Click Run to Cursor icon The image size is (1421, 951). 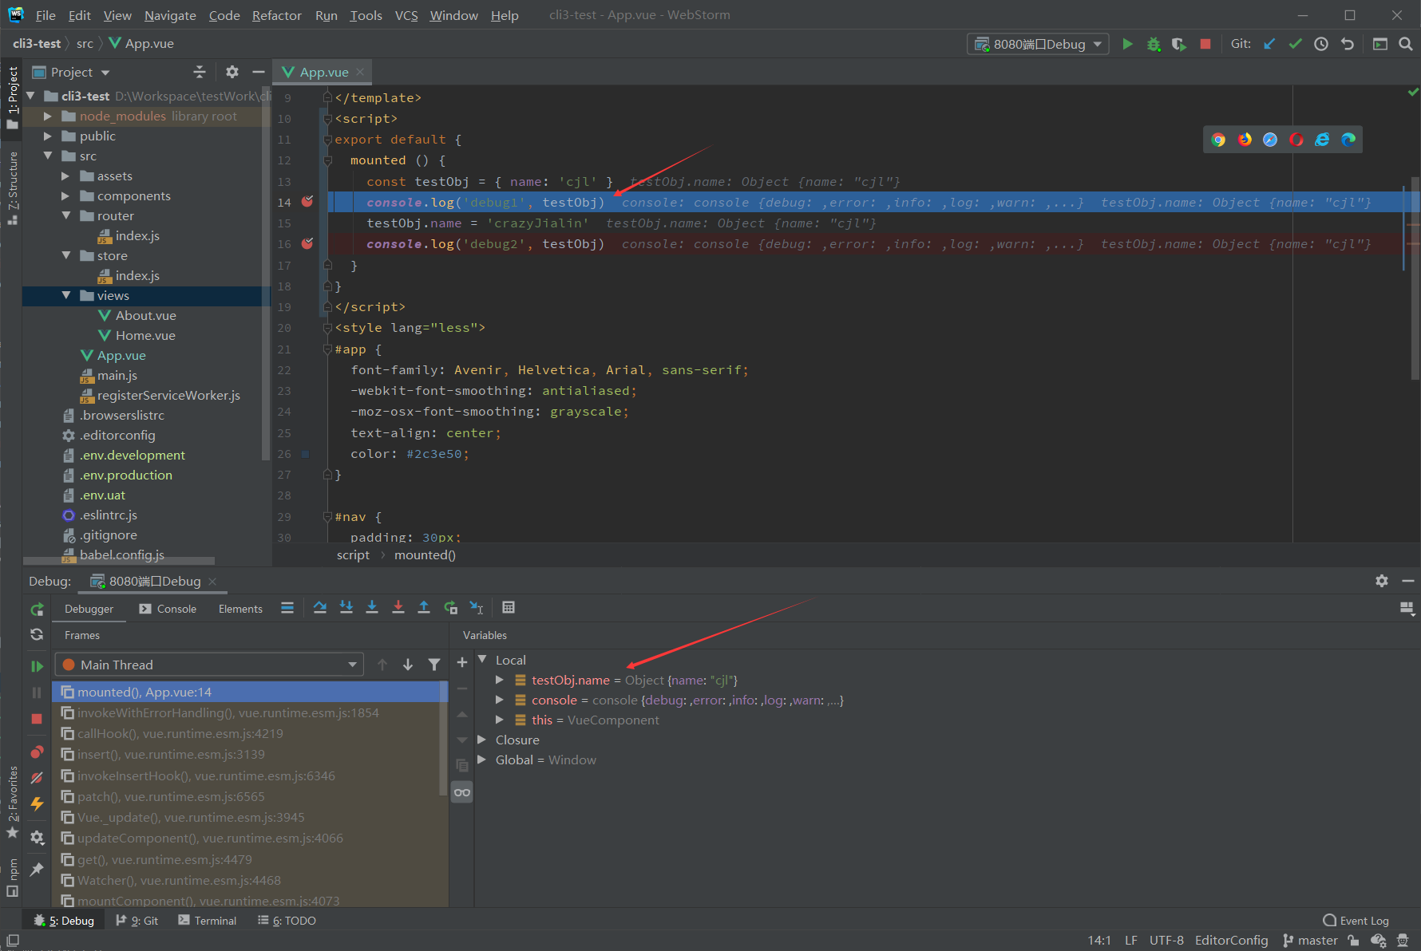(x=477, y=608)
